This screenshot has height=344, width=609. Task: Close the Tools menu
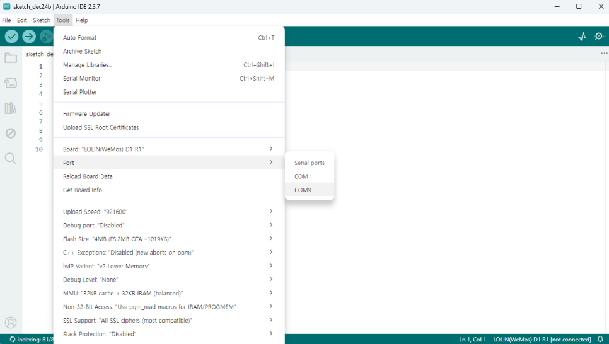pyautogui.click(x=63, y=20)
